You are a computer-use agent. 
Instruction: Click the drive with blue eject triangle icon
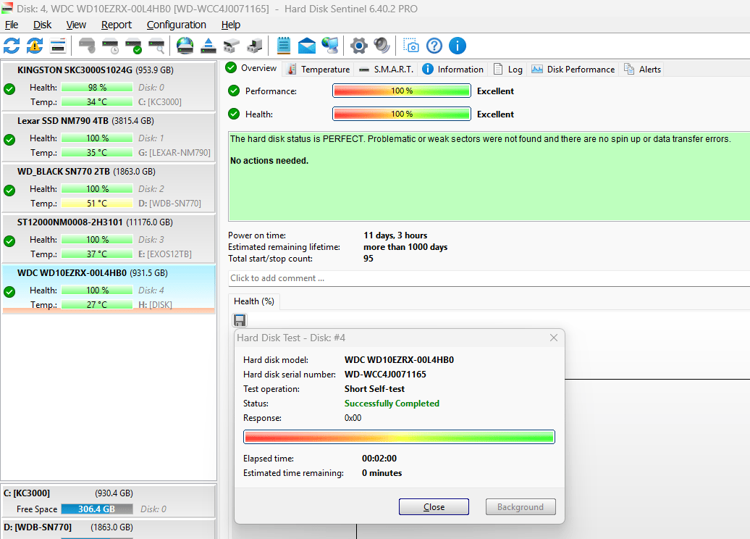tap(208, 46)
